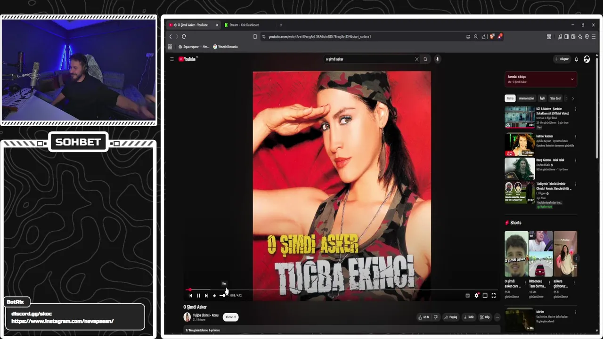603x339 pixels.
Task: Select the İlgili filter chip
Action: click(x=542, y=98)
